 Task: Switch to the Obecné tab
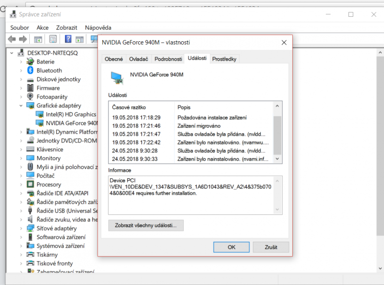pos(114,59)
